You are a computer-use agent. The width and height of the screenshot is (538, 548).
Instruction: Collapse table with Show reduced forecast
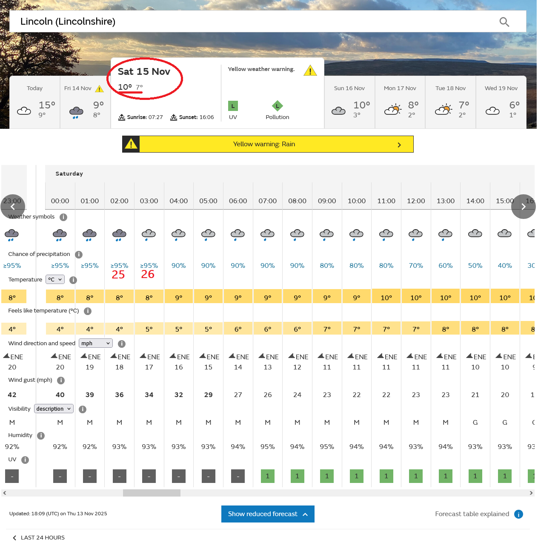click(x=268, y=514)
